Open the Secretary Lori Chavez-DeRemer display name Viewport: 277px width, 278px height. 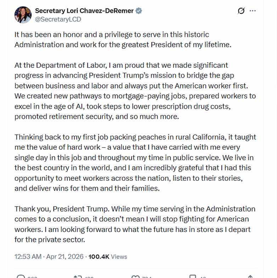[x=84, y=11]
